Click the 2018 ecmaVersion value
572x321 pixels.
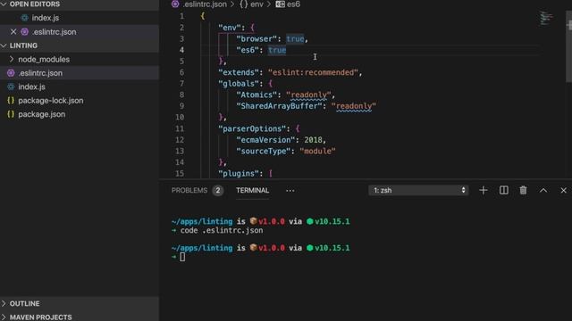point(314,140)
